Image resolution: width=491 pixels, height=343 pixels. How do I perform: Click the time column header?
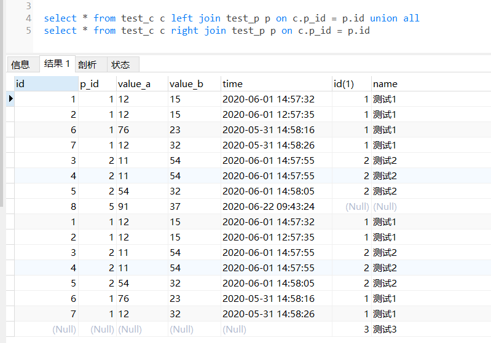click(x=276, y=84)
